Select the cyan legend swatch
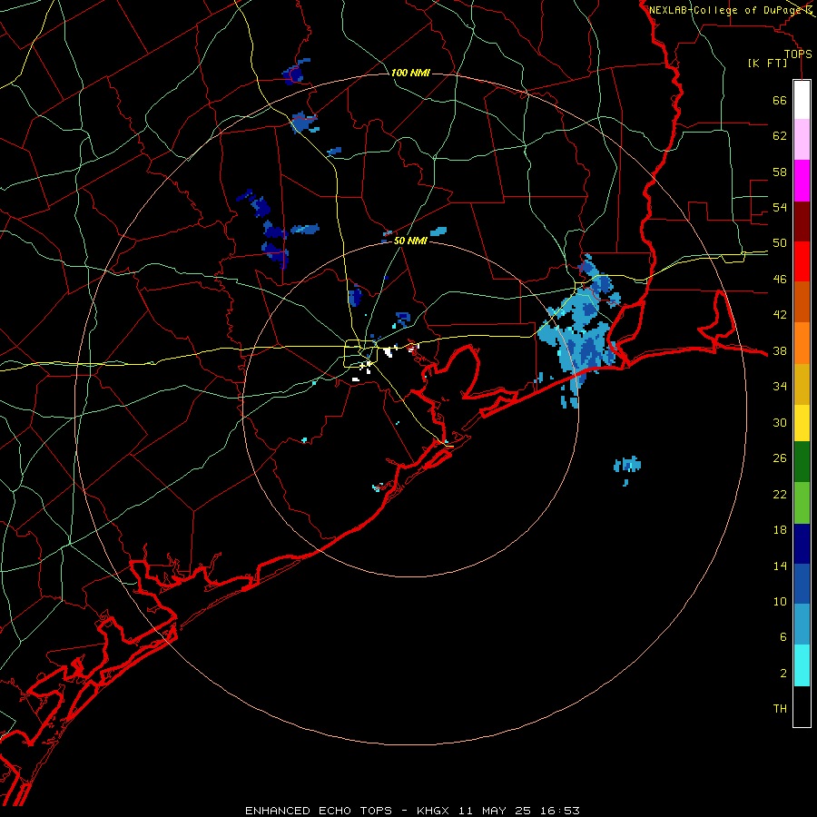The height and width of the screenshot is (817, 817). [802, 665]
